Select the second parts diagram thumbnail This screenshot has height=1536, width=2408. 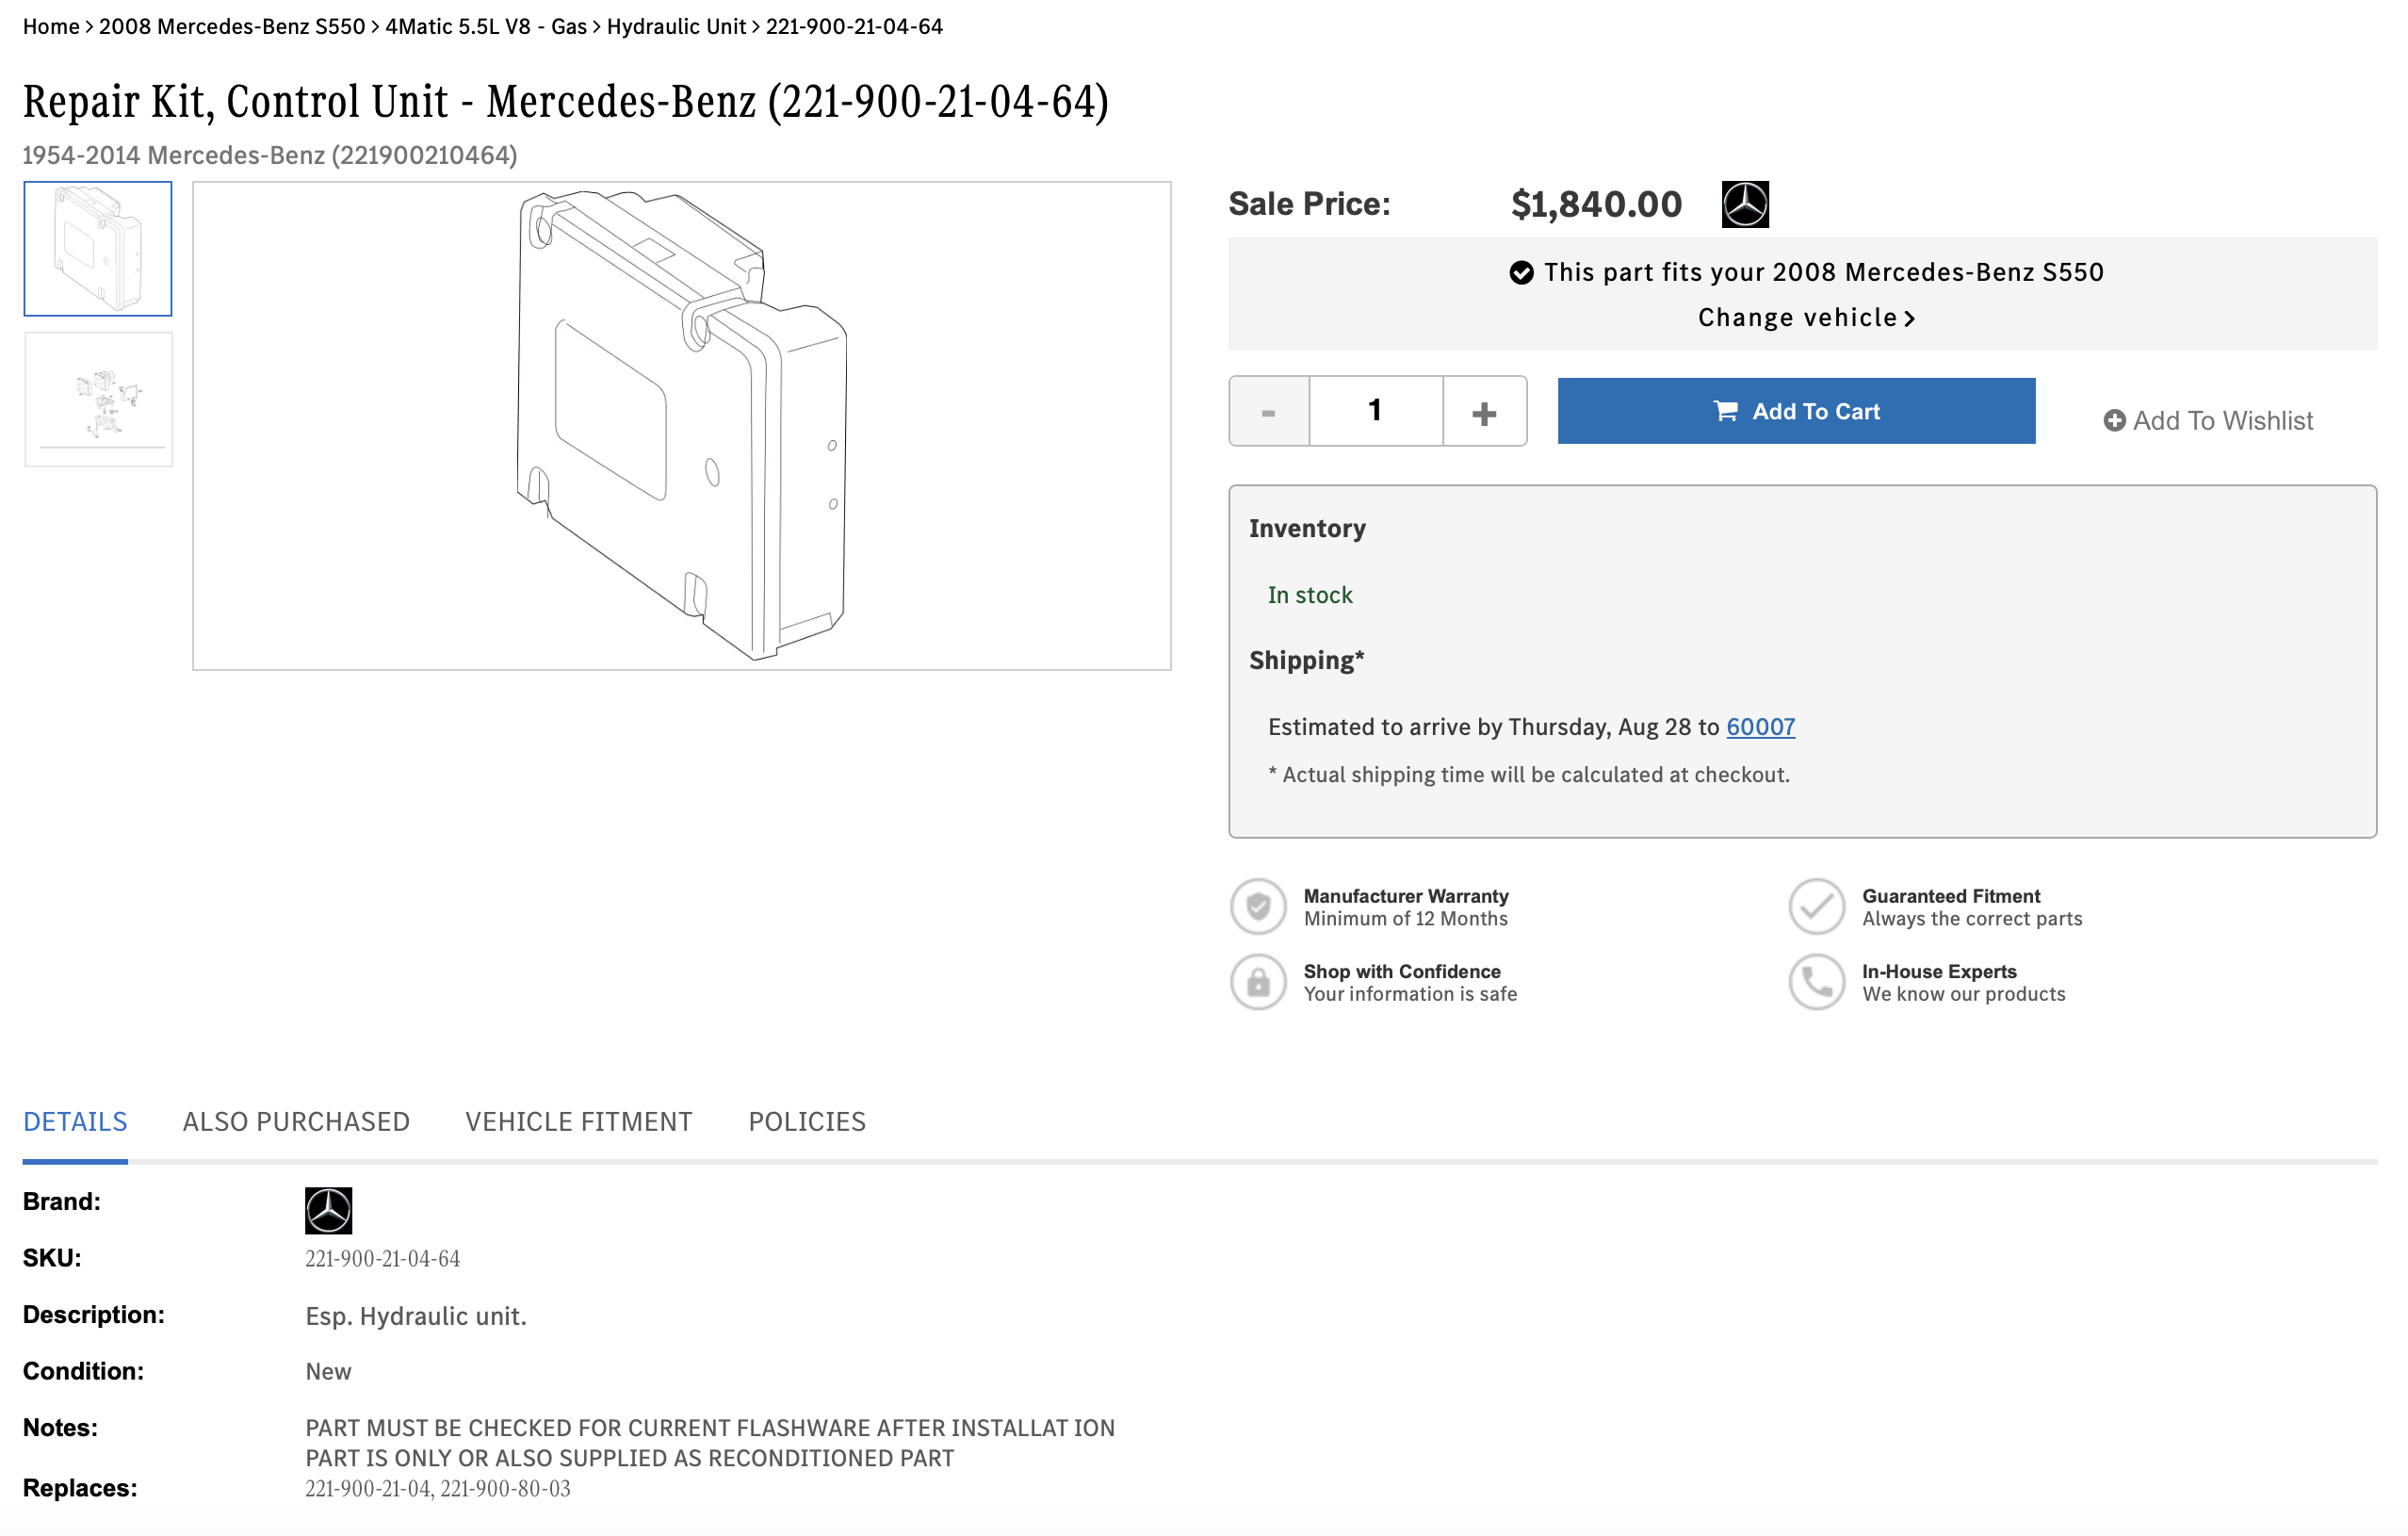point(98,400)
